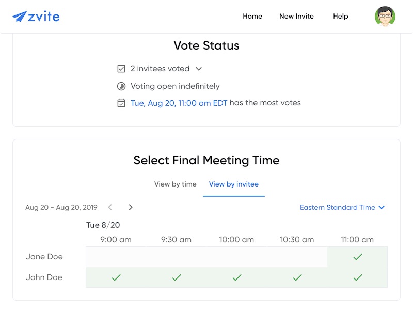Click the calendar icon beside the most-voted time
Viewport: 413px width, 310px height.
click(x=121, y=102)
